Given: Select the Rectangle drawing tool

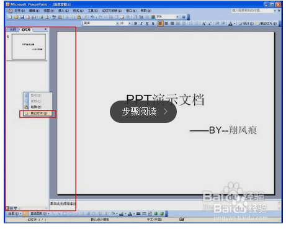Looking at the screenshot, I should pos(65,213).
